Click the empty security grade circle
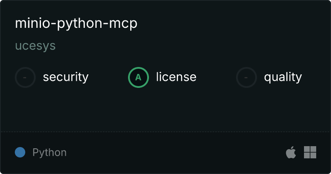This screenshot has width=331, height=174. click(25, 77)
